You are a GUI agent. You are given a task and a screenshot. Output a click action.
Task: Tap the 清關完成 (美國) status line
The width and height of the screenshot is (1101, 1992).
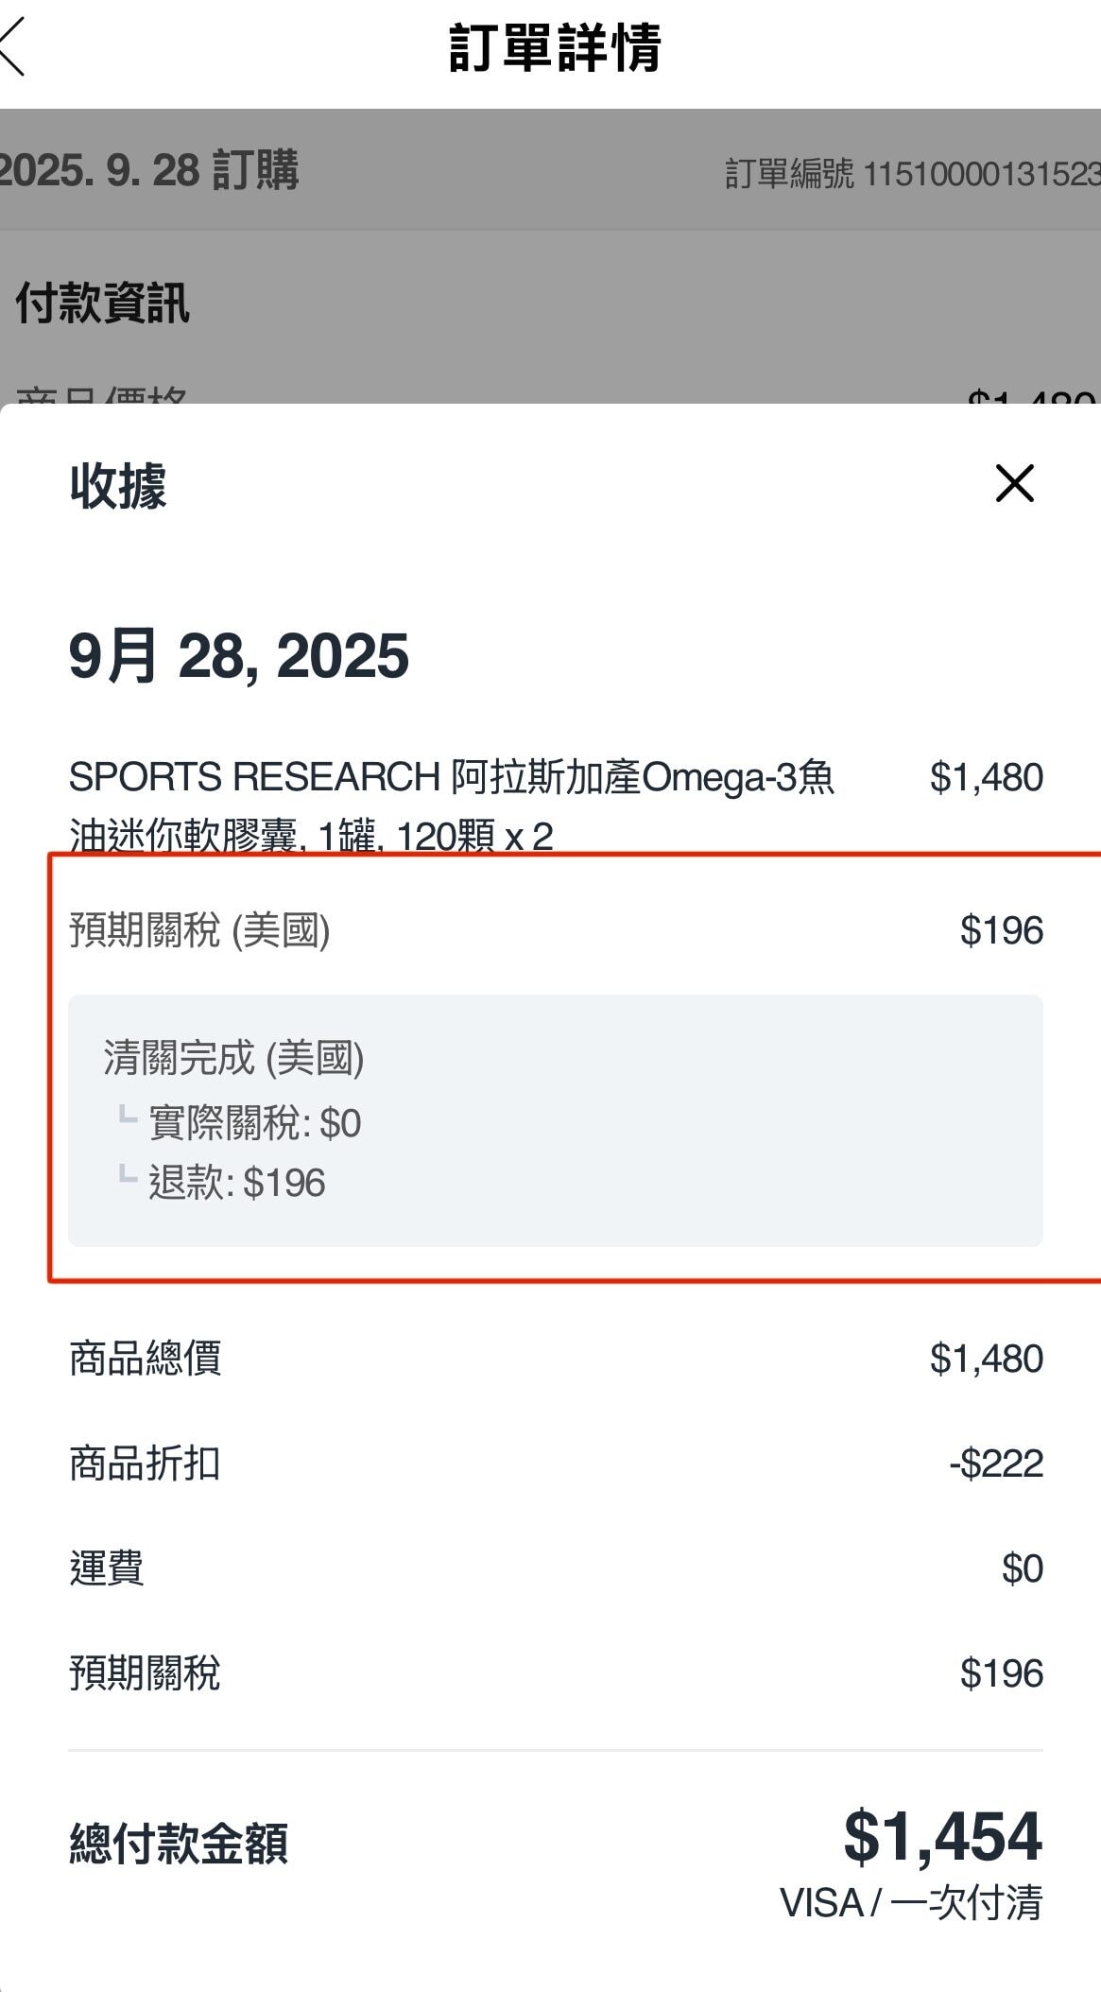click(233, 1058)
